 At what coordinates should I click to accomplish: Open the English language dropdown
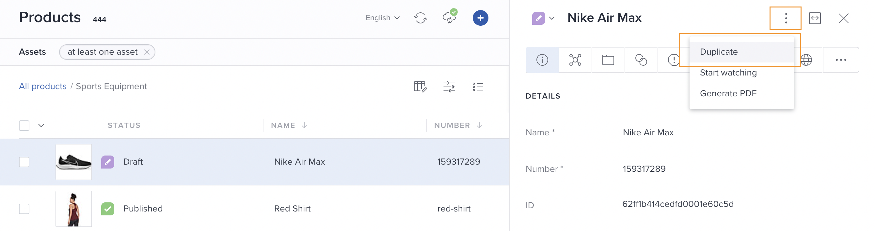click(x=382, y=18)
